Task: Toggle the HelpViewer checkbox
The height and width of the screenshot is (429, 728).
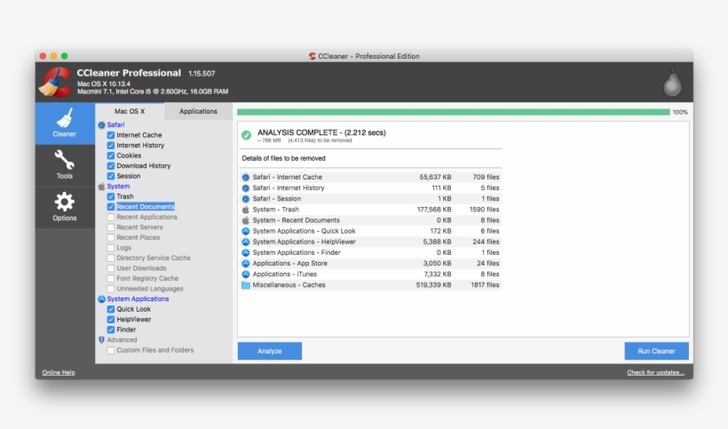Action: click(110, 320)
